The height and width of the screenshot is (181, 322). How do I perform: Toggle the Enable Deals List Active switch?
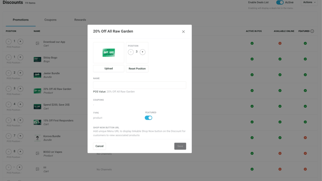(280, 2)
